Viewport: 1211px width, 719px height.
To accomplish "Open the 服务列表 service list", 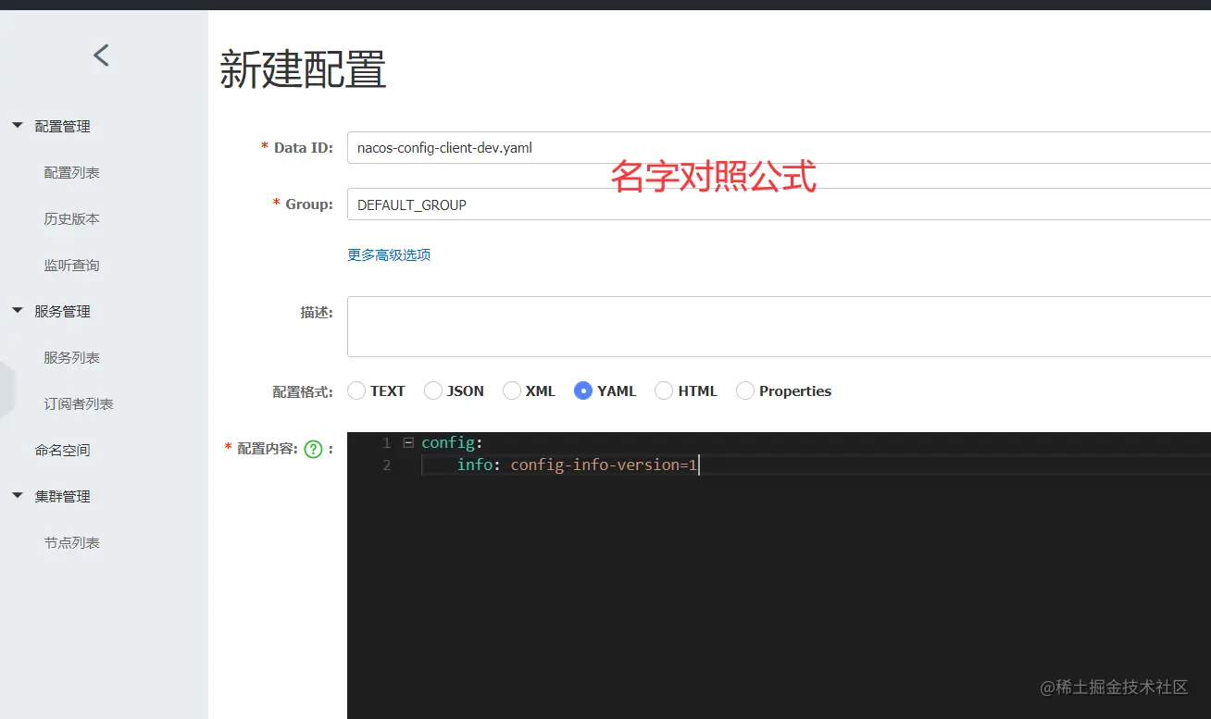I will (72, 357).
